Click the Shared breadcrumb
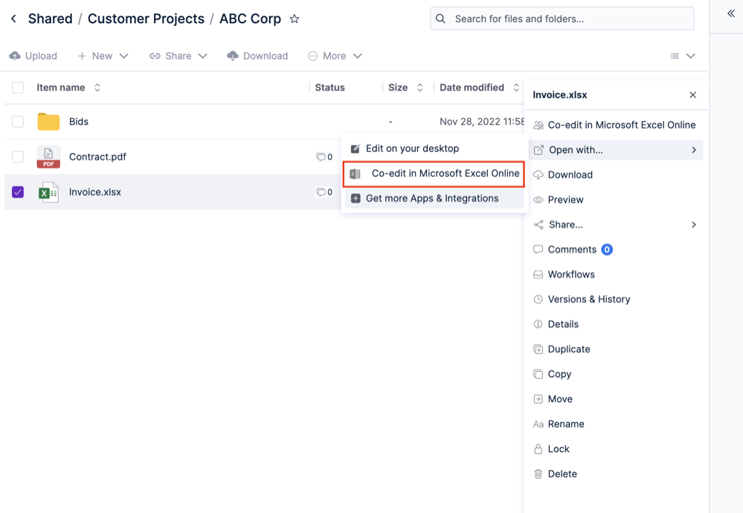The height and width of the screenshot is (513, 743). [x=51, y=19]
